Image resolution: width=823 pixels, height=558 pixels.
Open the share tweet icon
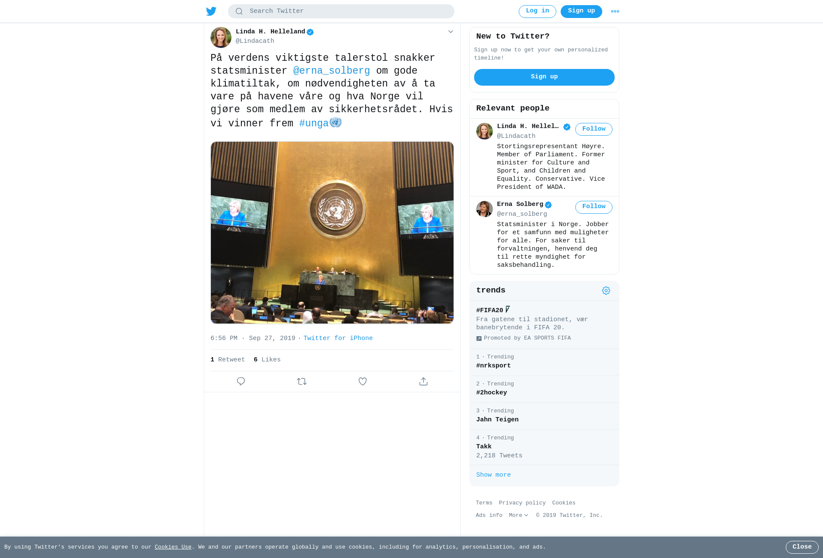click(x=424, y=381)
